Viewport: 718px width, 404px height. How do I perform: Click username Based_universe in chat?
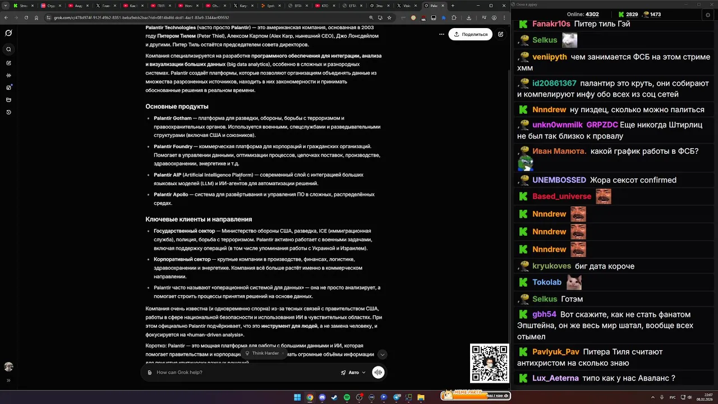561,196
